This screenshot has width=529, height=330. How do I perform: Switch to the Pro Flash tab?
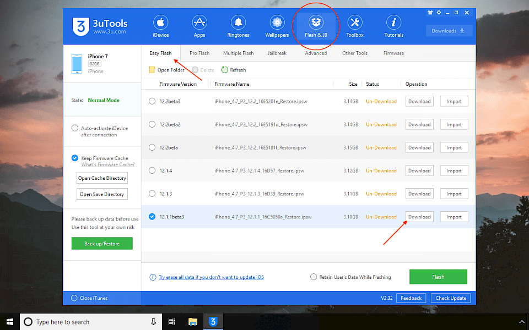pyautogui.click(x=199, y=53)
